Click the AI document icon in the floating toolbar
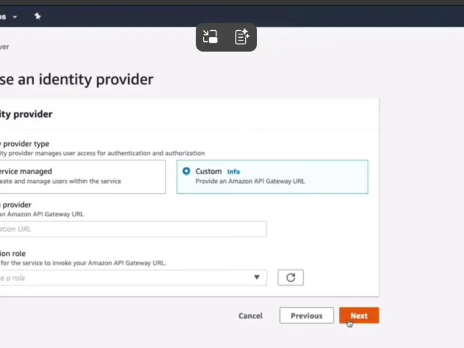 point(242,37)
